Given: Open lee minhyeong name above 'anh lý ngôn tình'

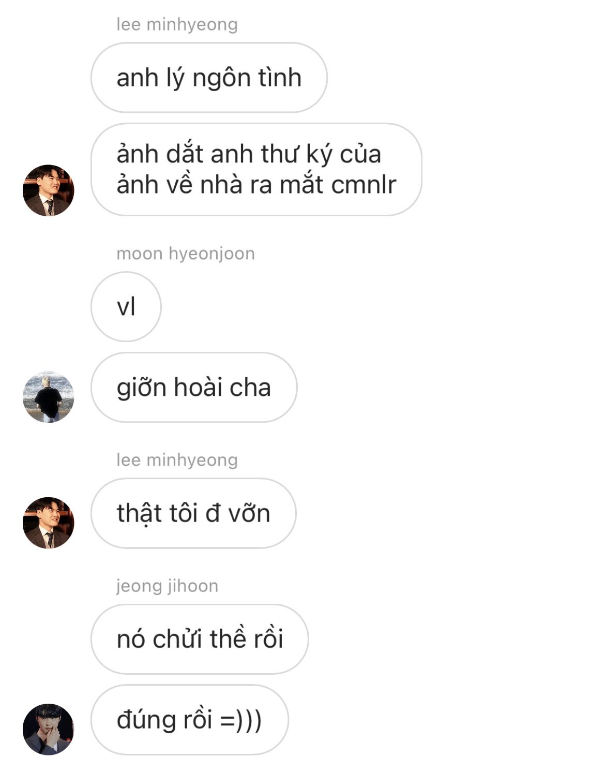Looking at the screenshot, I should click(177, 24).
